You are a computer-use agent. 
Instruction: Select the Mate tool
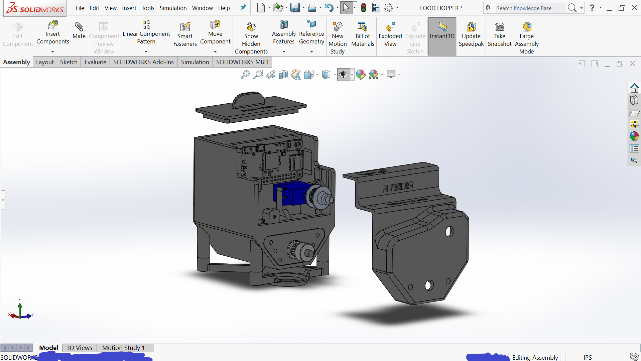pyautogui.click(x=79, y=31)
